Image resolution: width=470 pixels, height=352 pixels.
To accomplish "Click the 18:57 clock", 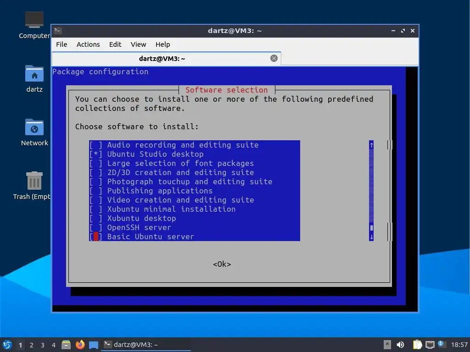I will pyautogui.click(x=459, y=345).
